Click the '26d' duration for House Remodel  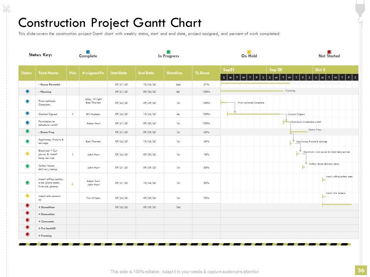tap(178, 84)
